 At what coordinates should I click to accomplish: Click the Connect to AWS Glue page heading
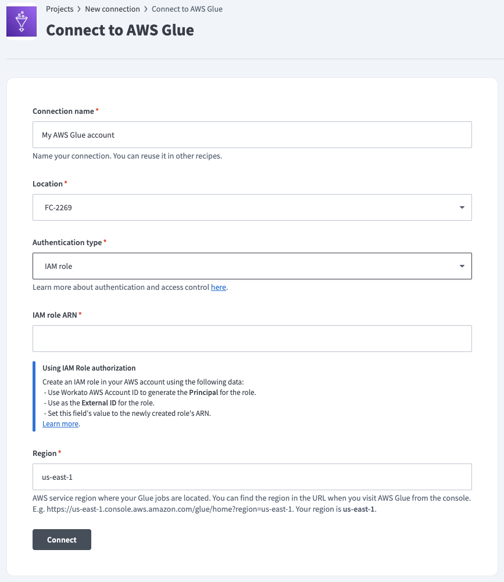click(x=120, y=30)
